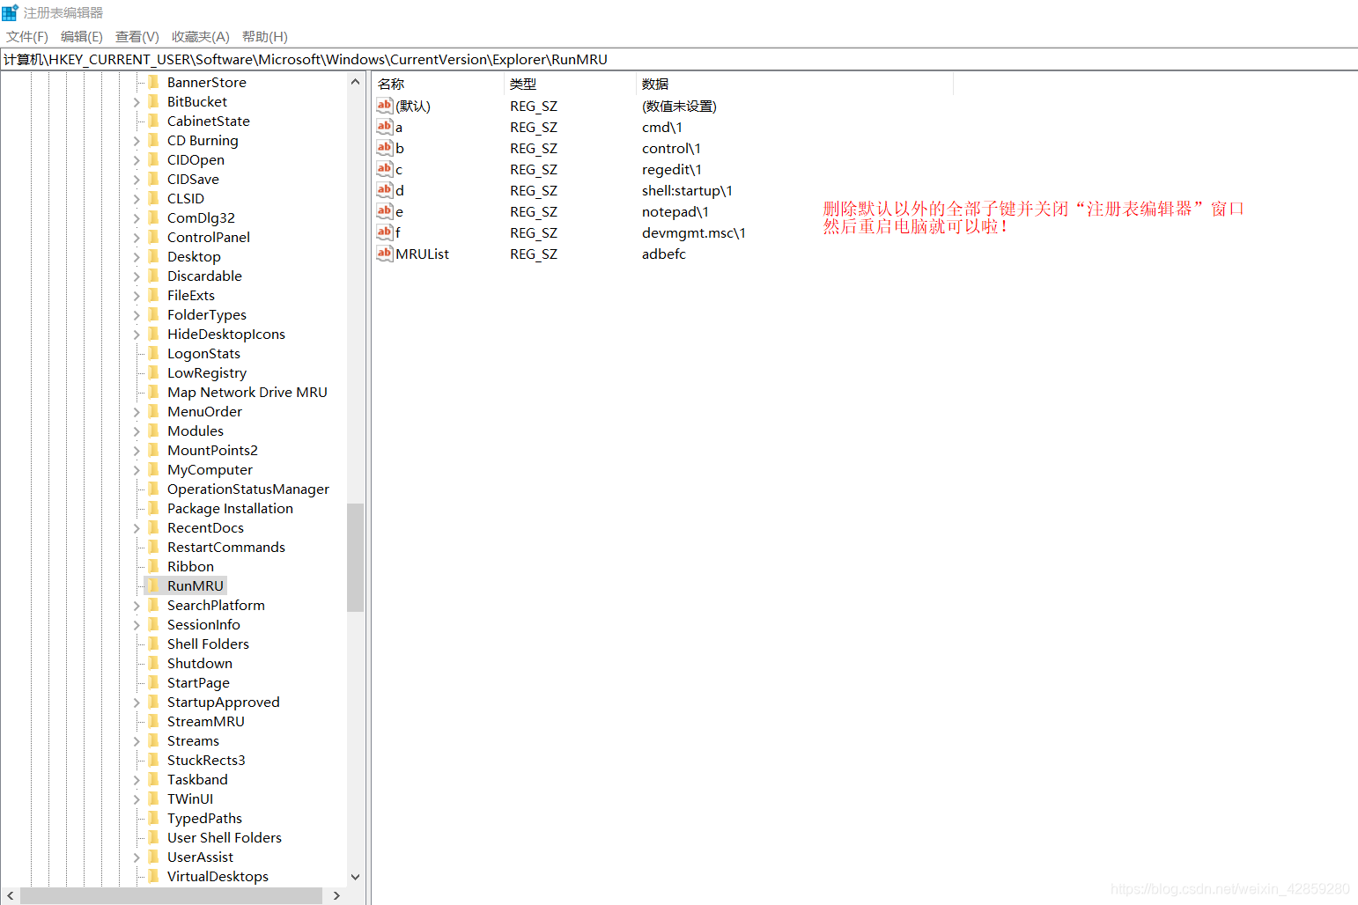Click the BannerStore folder icon
Viewport: 1358px width, 905px height.
pyautogui.click(x=154, y=82)
